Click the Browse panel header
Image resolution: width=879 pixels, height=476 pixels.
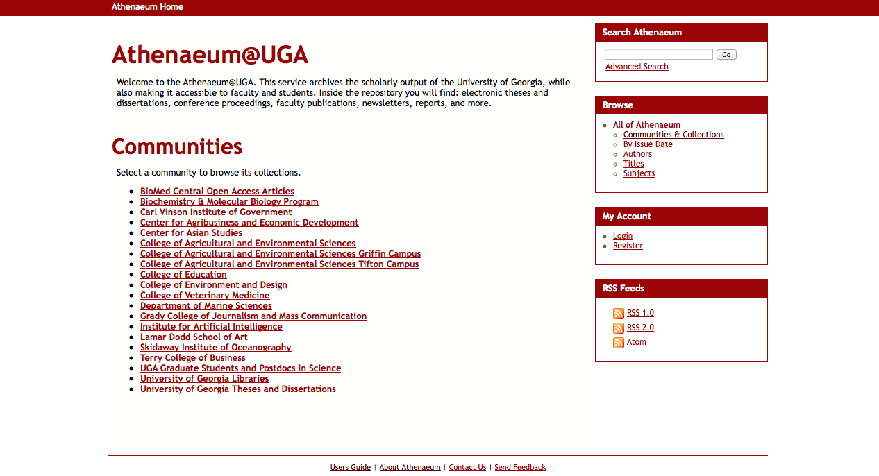pos(681,105)
